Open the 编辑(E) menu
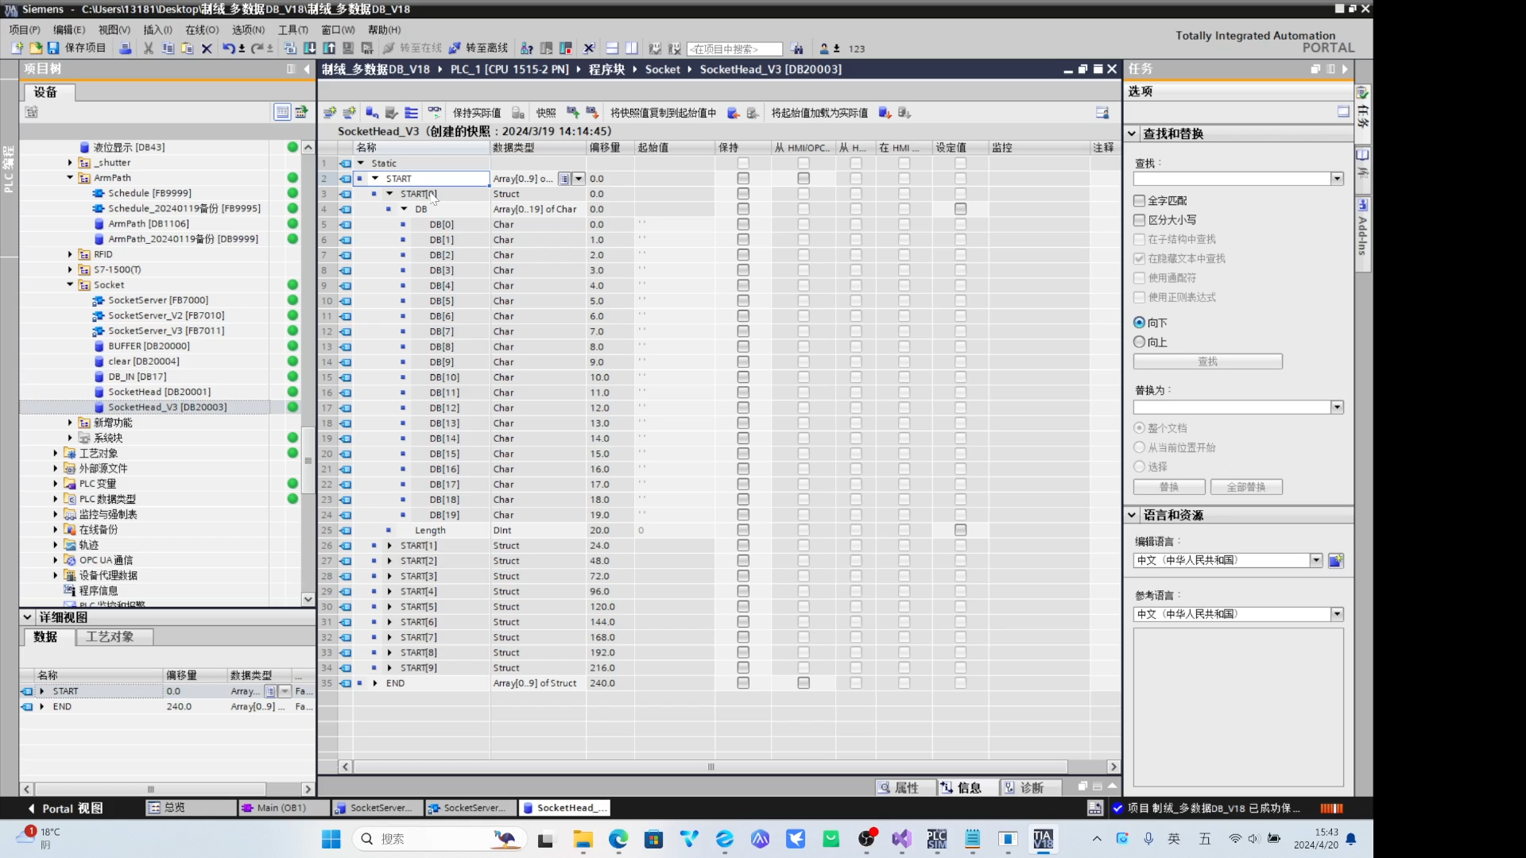Image resolution: width=1526 pixels, height=858 pixels. point(69,30)
